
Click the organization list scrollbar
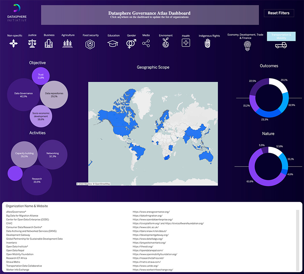298,240
